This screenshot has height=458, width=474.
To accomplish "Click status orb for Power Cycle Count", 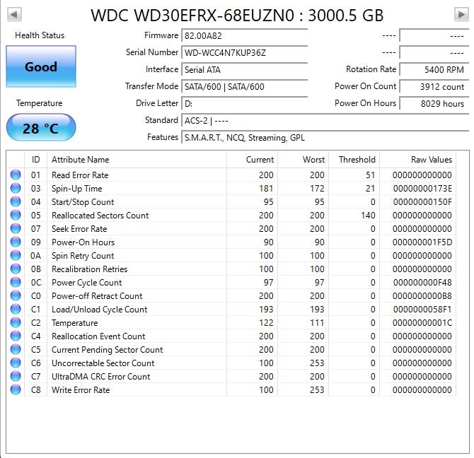I will pos(16,282).
